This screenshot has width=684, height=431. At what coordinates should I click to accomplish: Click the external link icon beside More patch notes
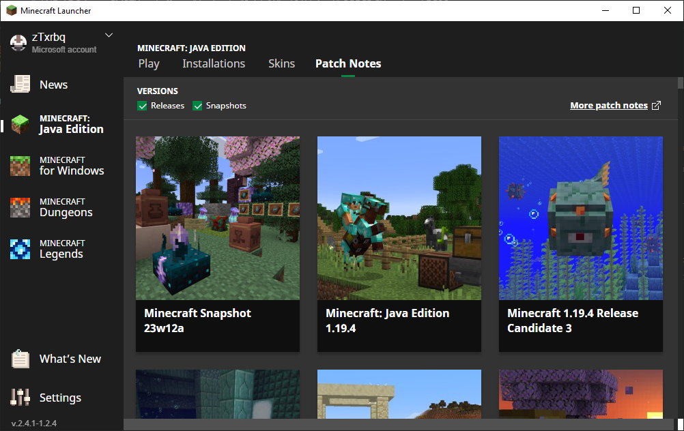656,106
